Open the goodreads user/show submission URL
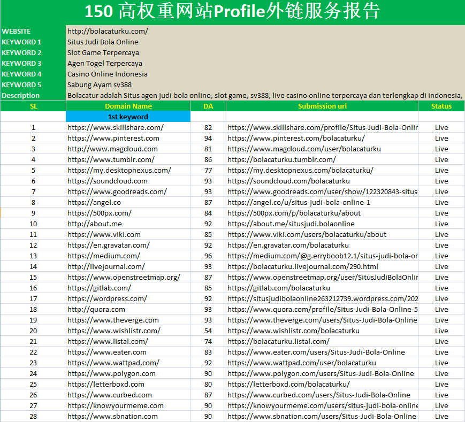This screenshot has width=465, height=422. (x=322, y=191)
